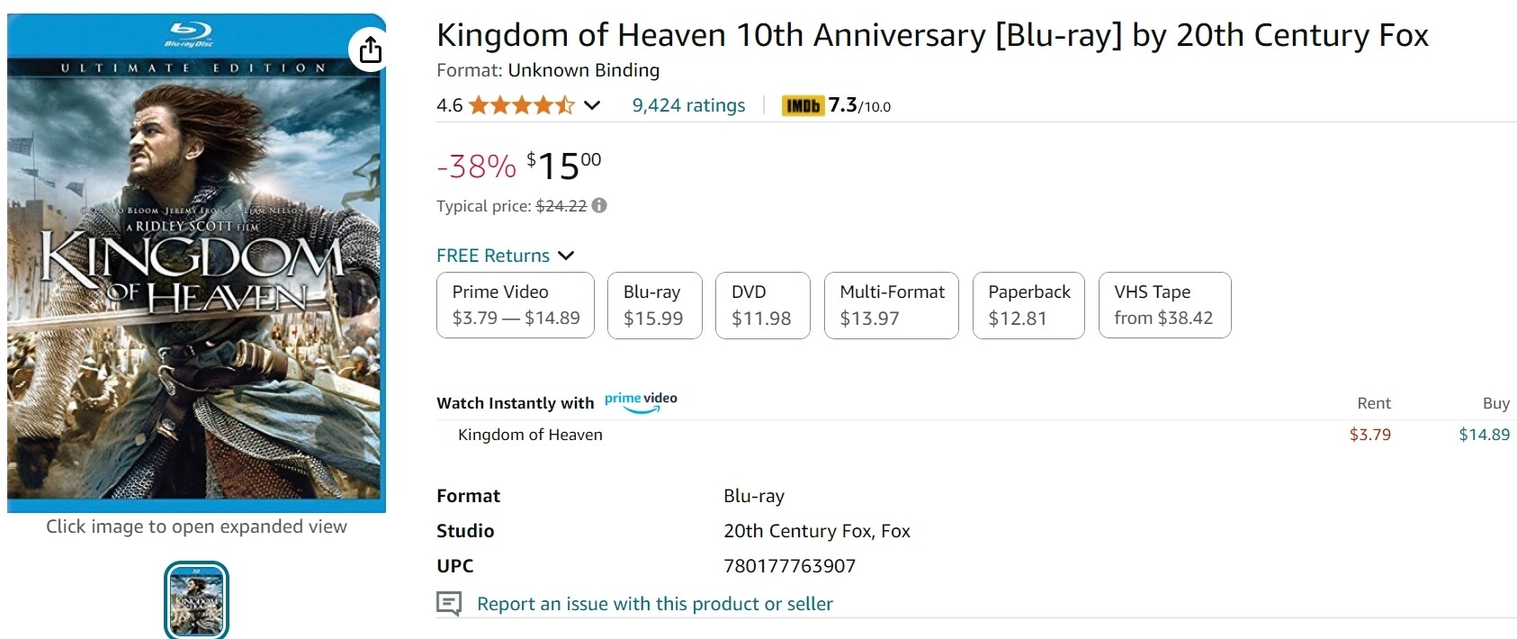Select the small Blu-ray cover thumbnail

[x=196, y=599]
